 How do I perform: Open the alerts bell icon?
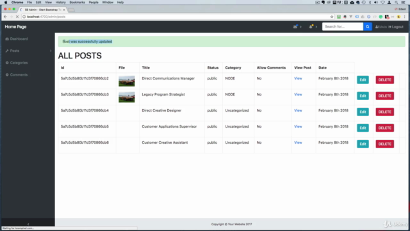click(311, 26)
